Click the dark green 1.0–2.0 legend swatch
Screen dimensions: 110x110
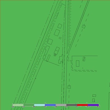point(29,105)
